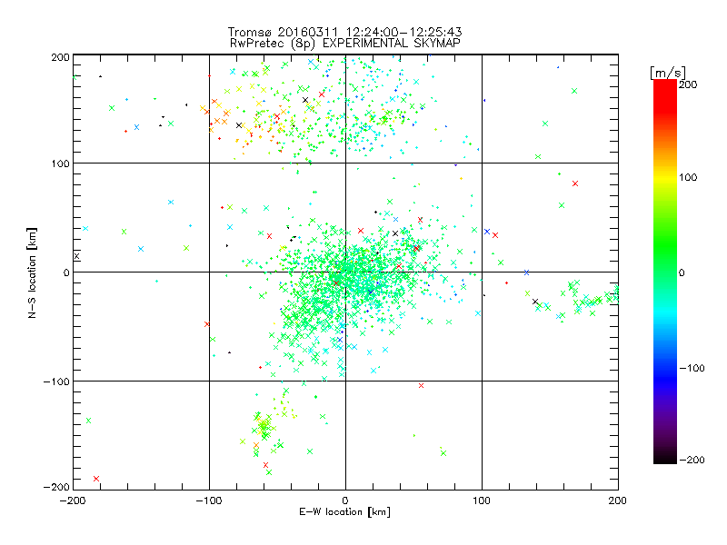
Task: Click the colorbar label '-100'
Action: (x=692, y=369)
